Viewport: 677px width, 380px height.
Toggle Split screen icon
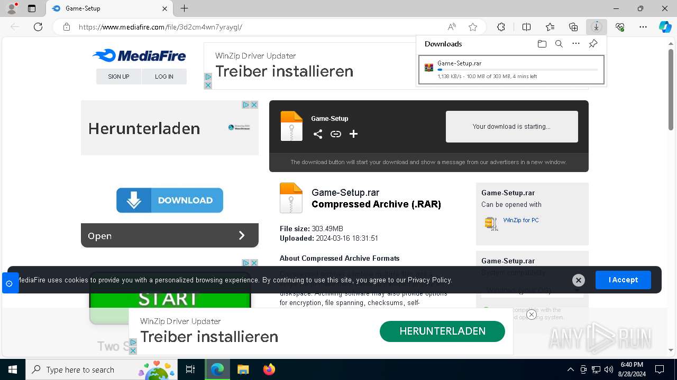tap(526, 27)
